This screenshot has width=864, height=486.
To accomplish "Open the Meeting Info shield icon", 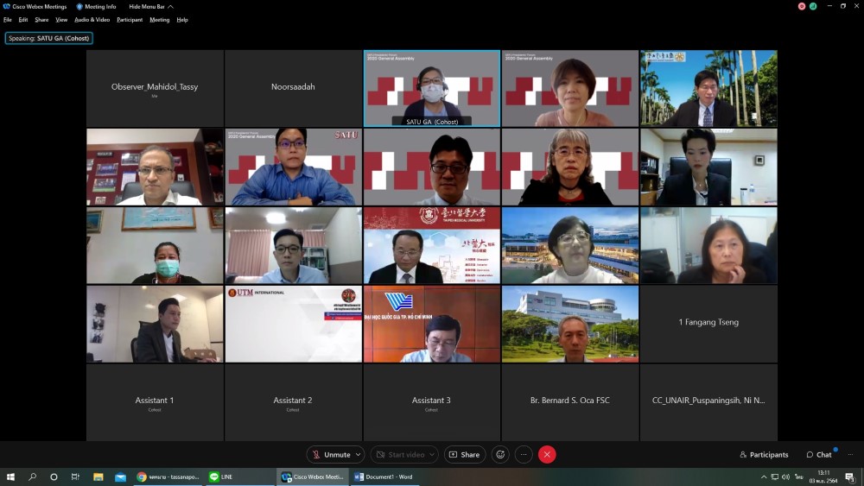I will (x=80, y=6).
